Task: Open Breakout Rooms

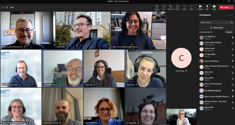Action: (x=177, y=7)
